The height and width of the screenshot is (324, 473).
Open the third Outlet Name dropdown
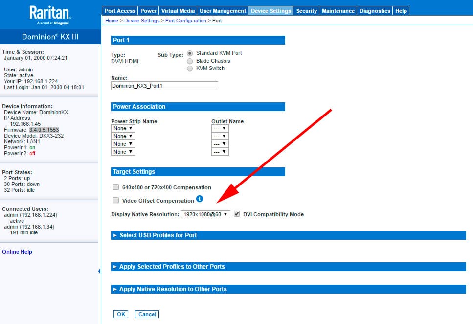(220, 144)
